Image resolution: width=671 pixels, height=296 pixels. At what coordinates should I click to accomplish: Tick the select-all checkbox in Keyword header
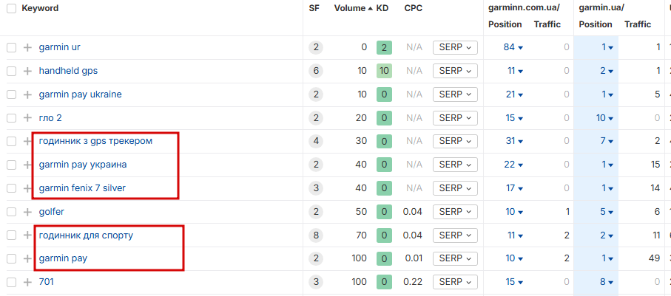click(12, 9)
